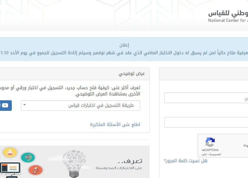This screenshot has width=248, height=178.
Task: Focus the upper login input field
Action: click(x=206, y=98)
